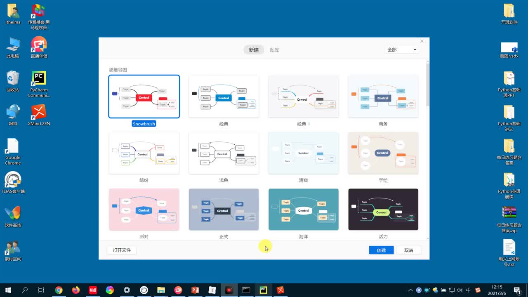The width and height of the screenshot is (528, 297).
Task: Open the TLIAS客户端 desktop shortcut
Action: 13,183
